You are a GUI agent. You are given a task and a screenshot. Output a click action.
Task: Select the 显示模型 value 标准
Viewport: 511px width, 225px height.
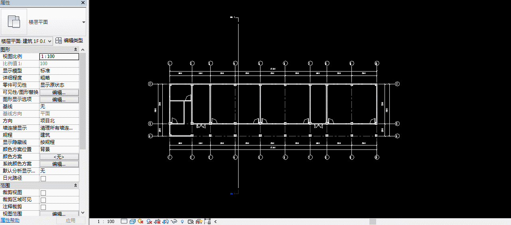pos(59,71)
